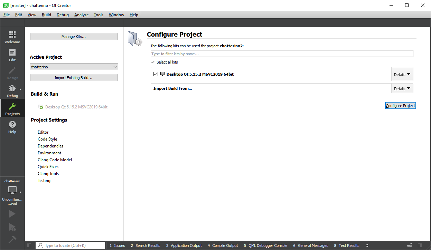Uncheck the Desktop Qt 5.15.2 MSVC2019 64bit kit
This screenshot has height=250, width=431.
[x=156, y=74]
